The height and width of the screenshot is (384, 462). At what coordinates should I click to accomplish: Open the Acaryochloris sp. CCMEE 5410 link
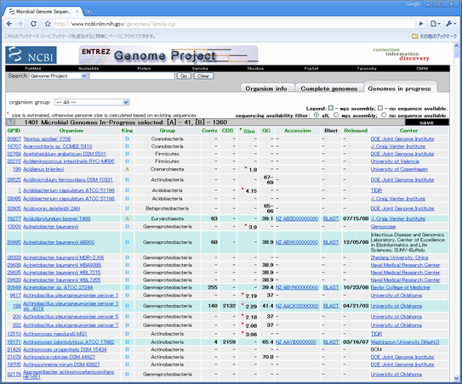click(58, 146)
